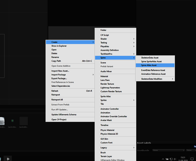Expand the Import Package submenu

(x=70, y=75)
